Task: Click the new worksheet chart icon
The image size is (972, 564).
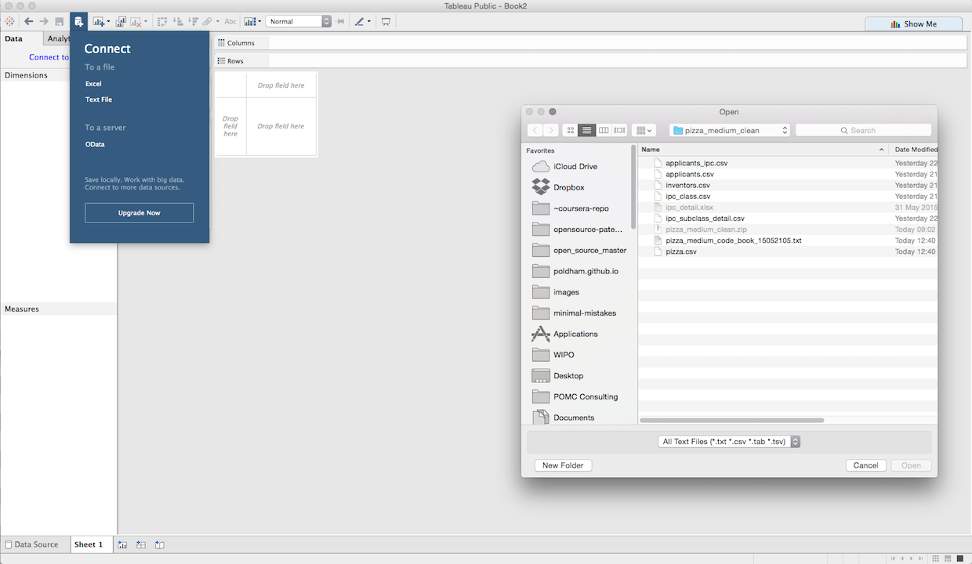Action: coord(98,22)
